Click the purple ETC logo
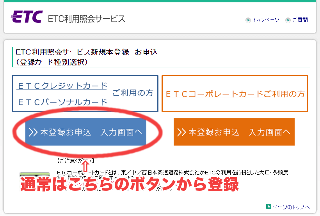320x216 pixels. pos(27,17)
